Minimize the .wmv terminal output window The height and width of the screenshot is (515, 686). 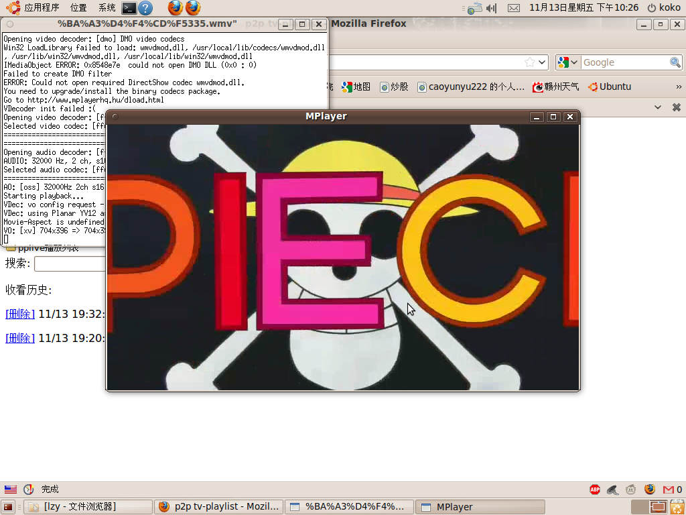(x=285, y=25)
